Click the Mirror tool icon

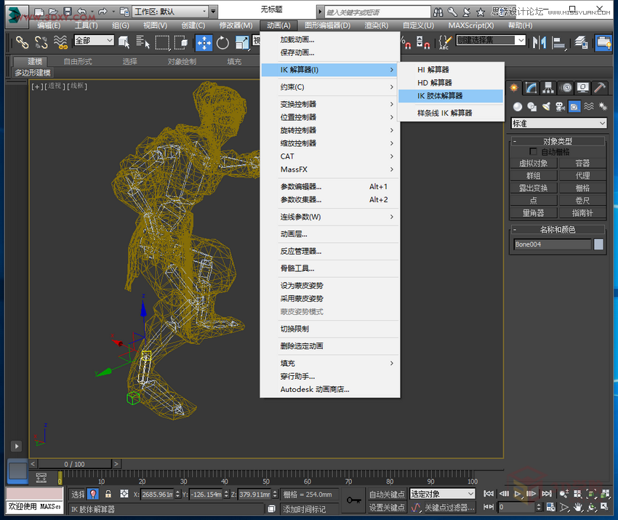click(x=539, y=42)
